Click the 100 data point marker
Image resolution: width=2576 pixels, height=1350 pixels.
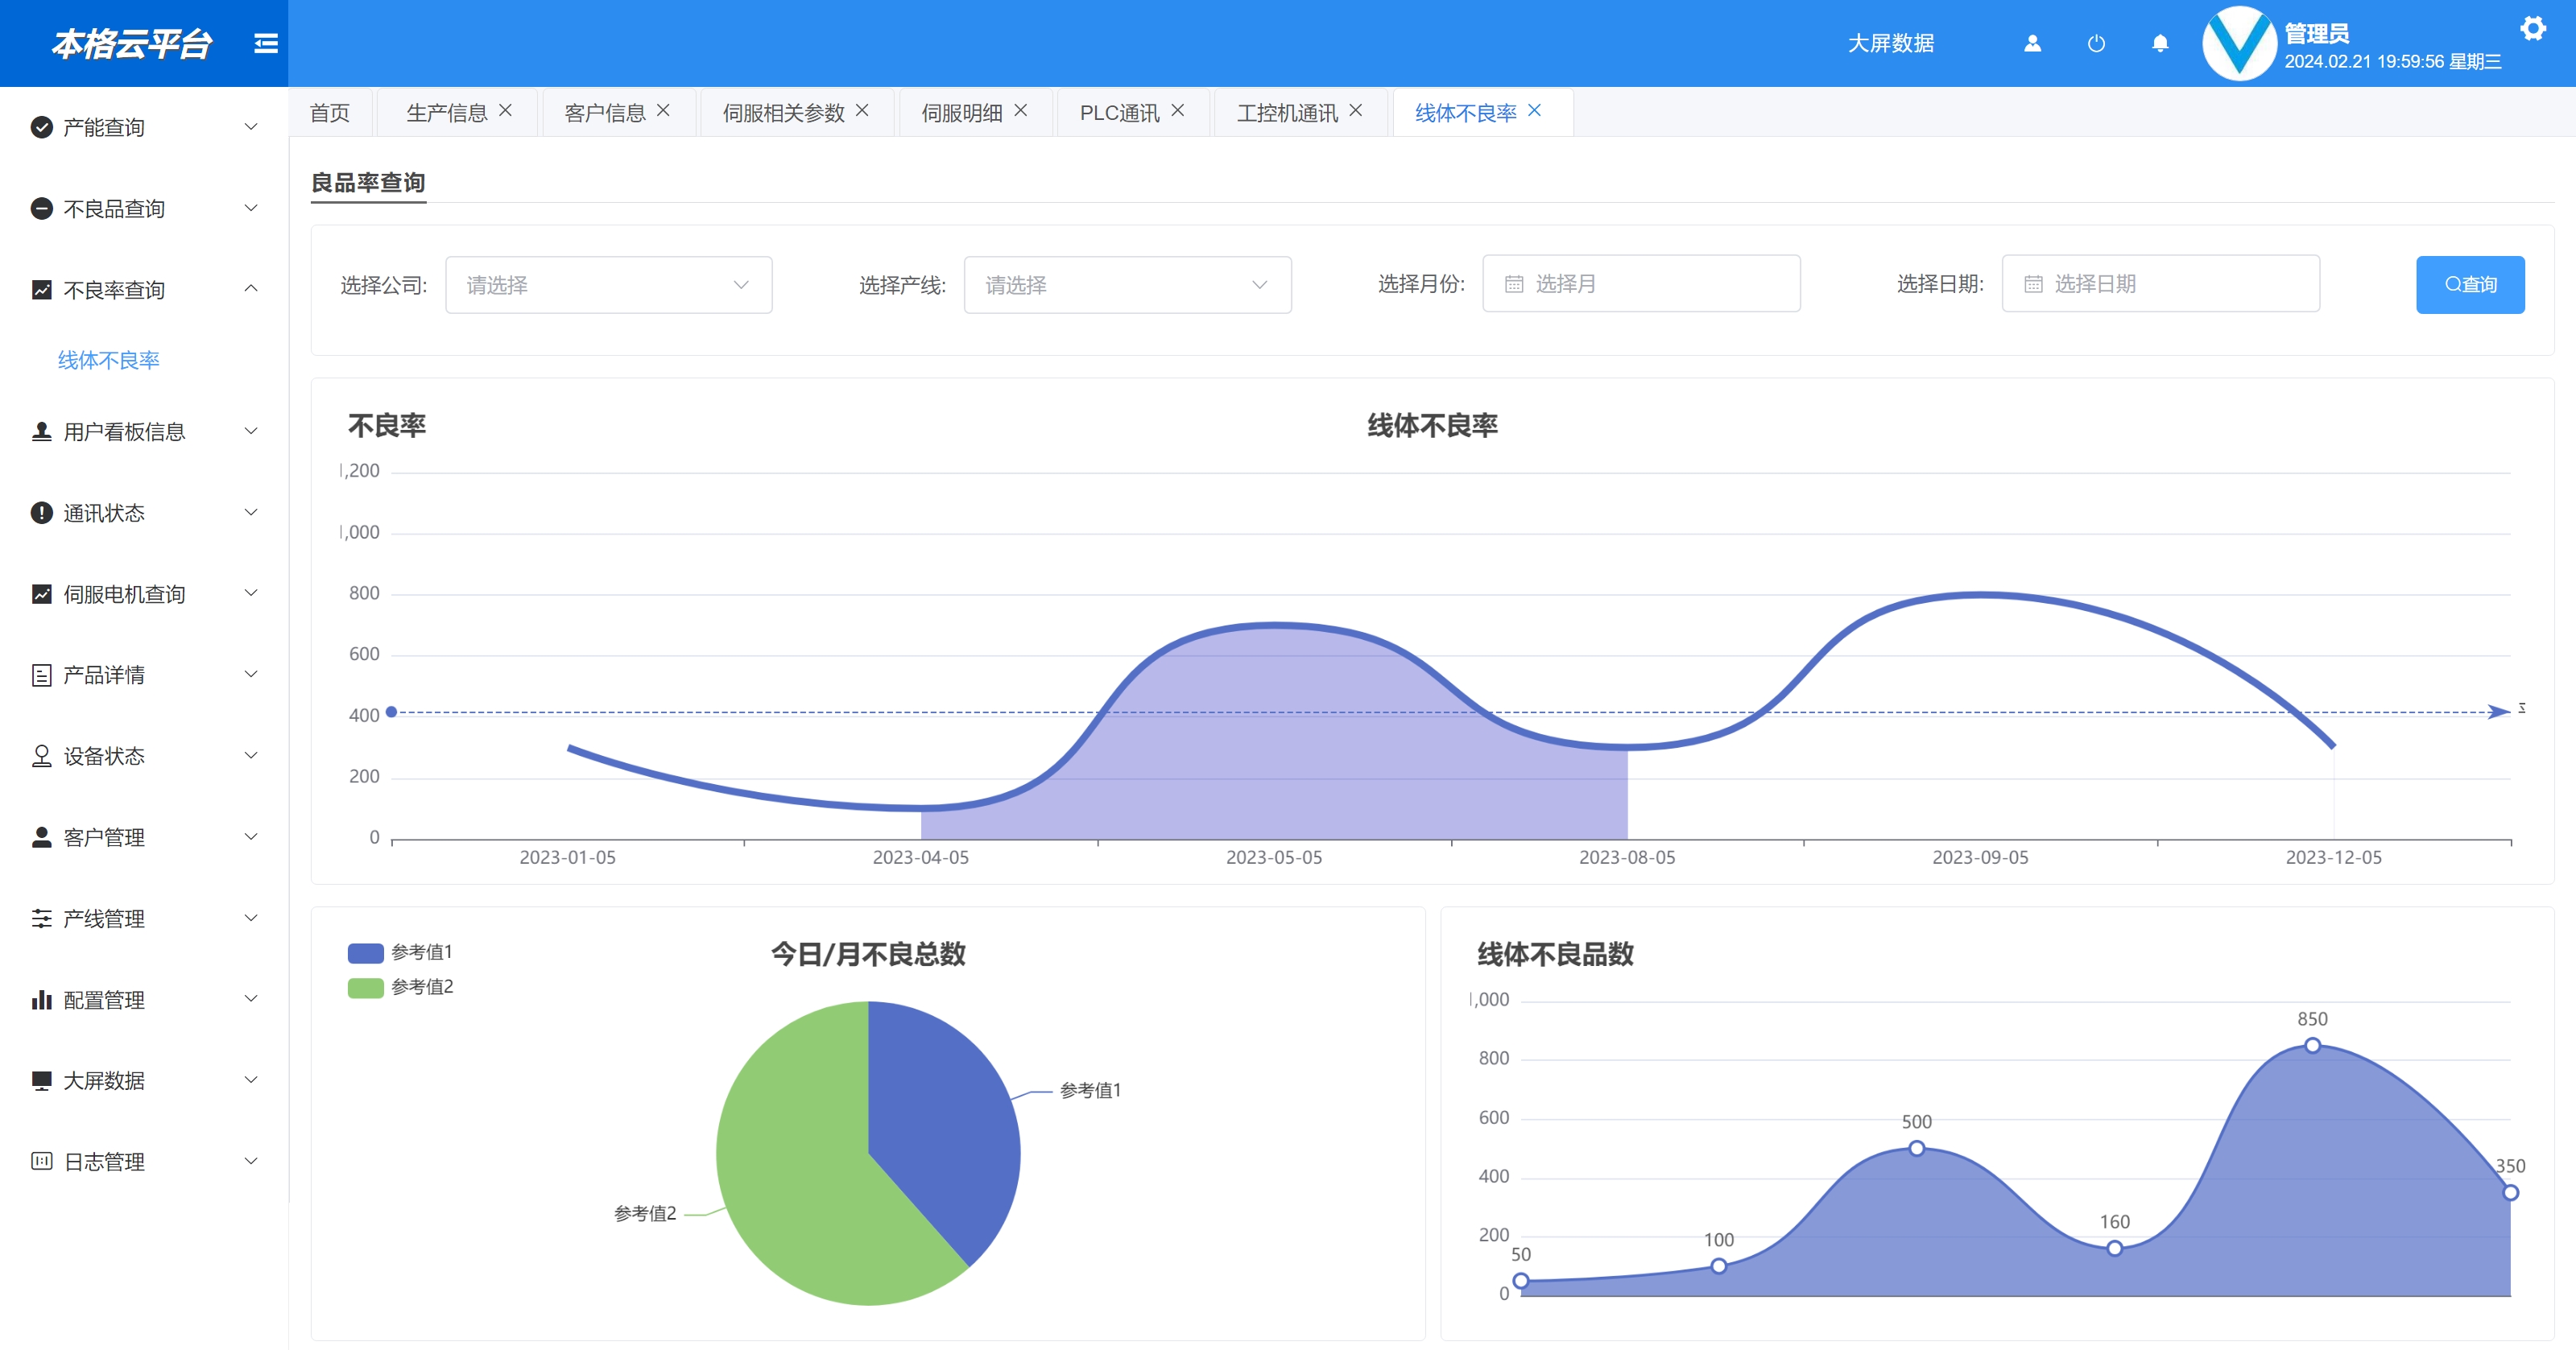pos(1718,1266)
